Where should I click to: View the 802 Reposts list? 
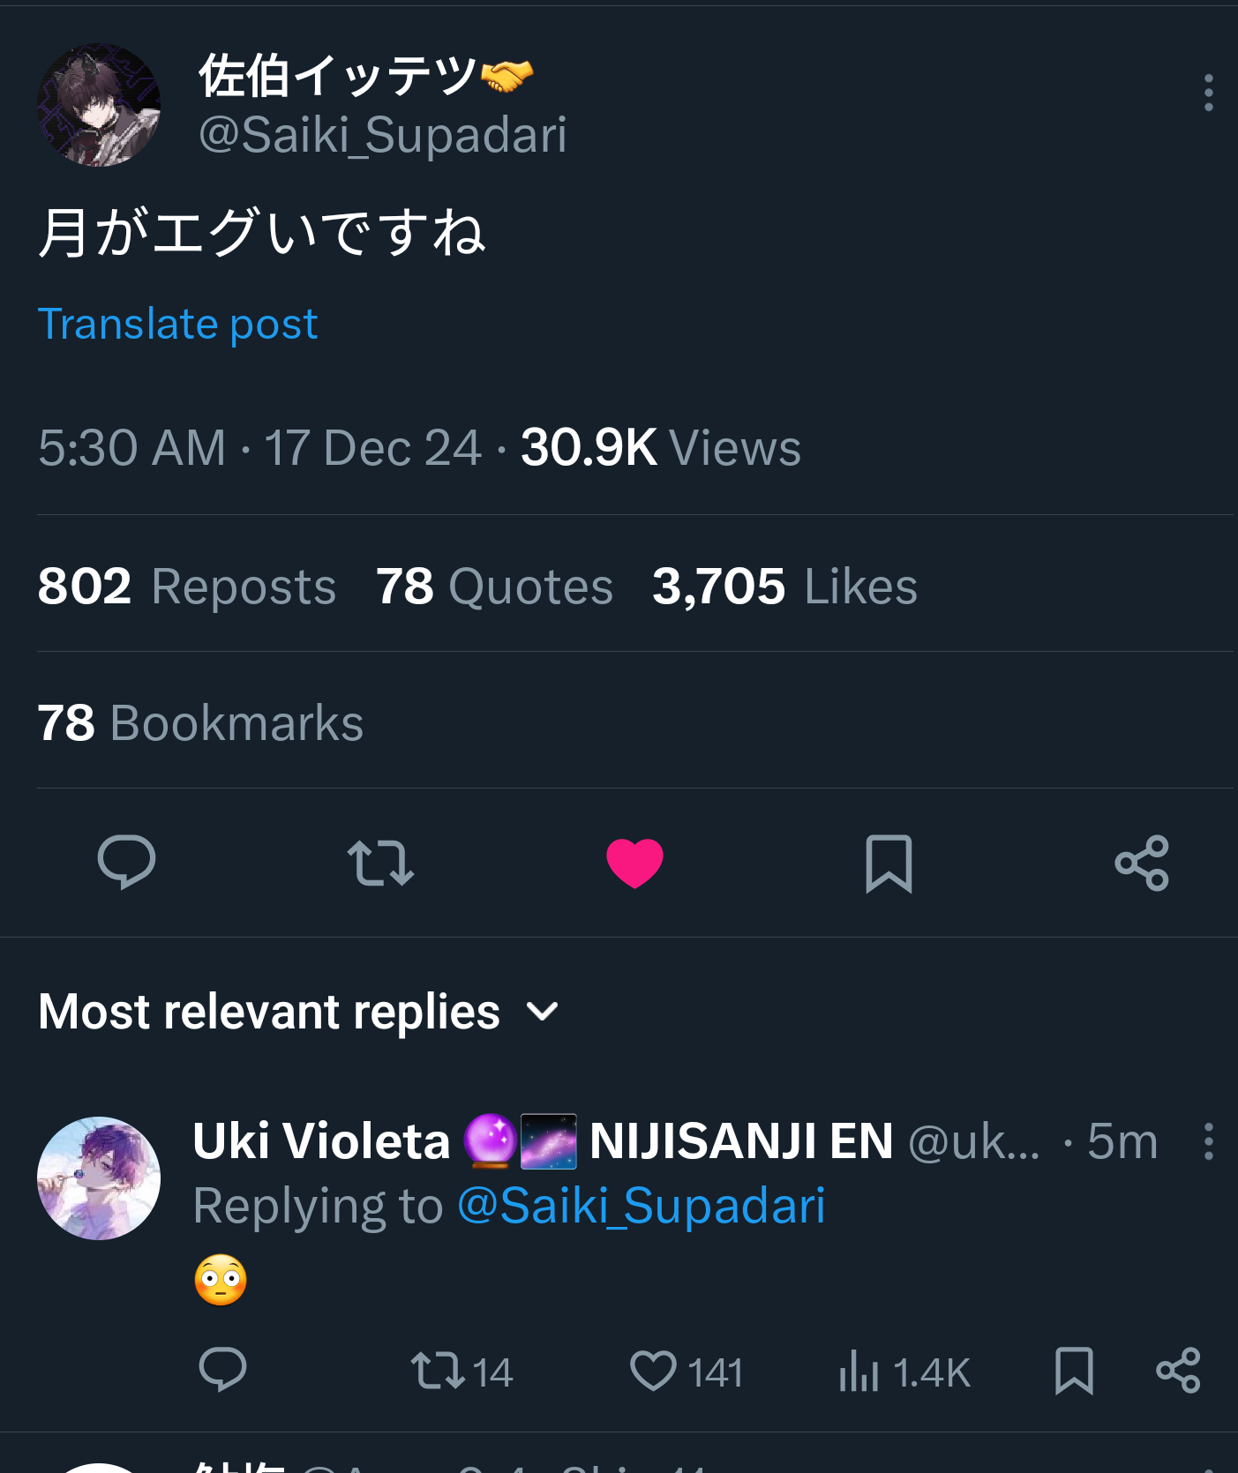point(187,587)
